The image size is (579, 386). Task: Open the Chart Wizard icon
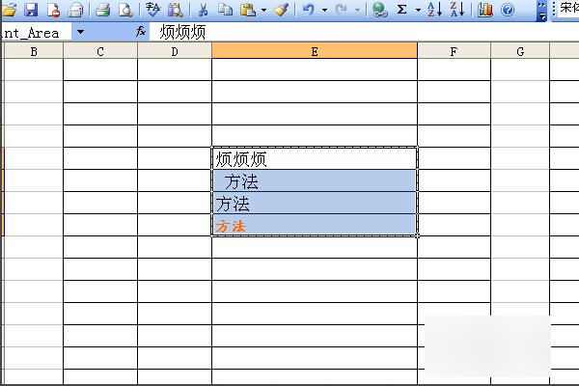(484, 10)
